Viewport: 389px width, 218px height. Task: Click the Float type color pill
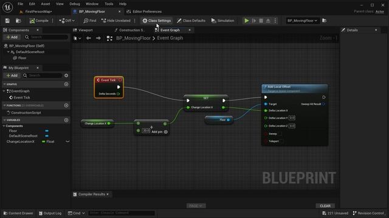click(44, 142)
